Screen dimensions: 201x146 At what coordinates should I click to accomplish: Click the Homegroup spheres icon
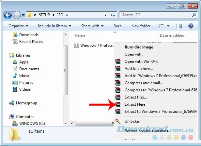[x=12, y=103]
